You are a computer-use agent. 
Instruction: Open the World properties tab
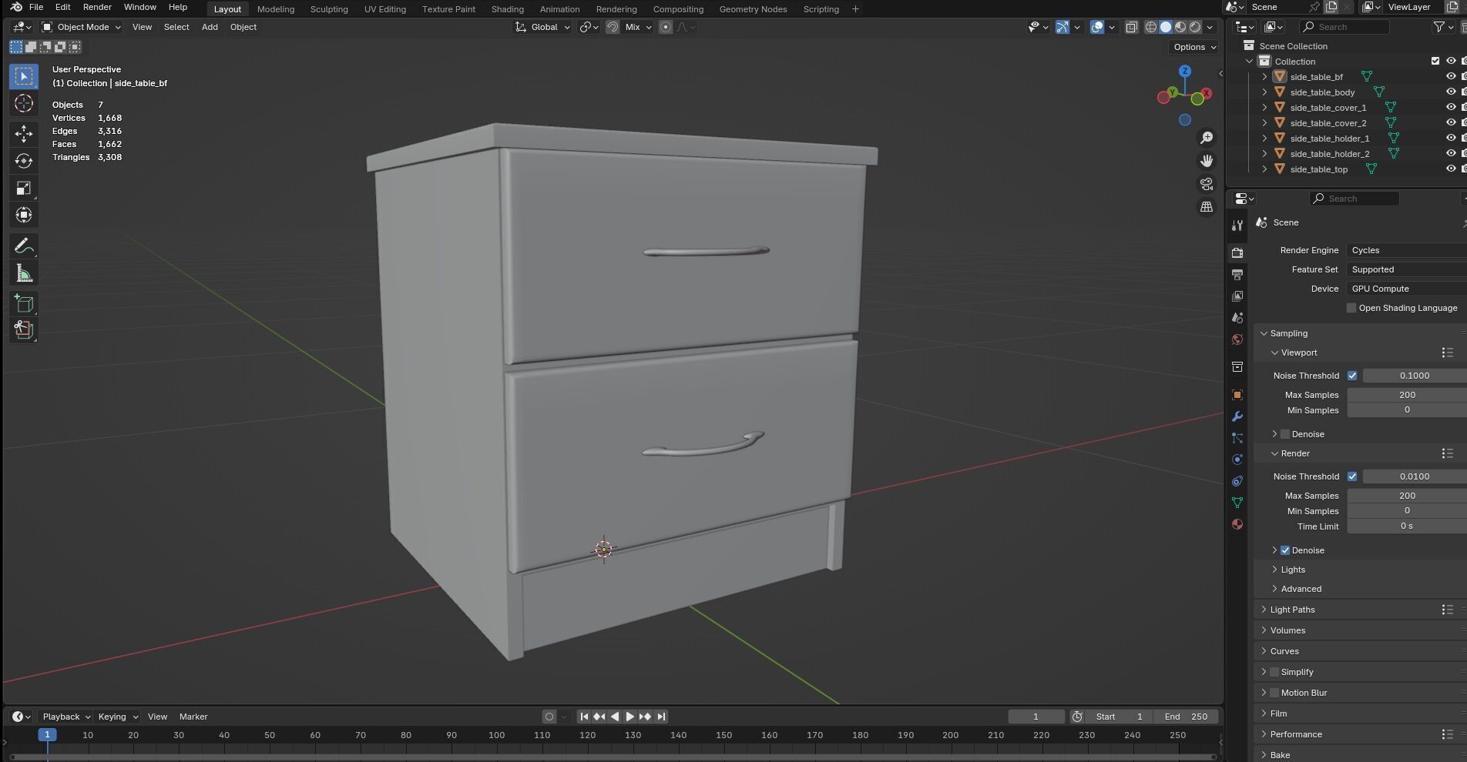(1237, 339)
